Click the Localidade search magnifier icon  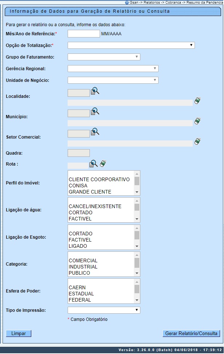95,91
